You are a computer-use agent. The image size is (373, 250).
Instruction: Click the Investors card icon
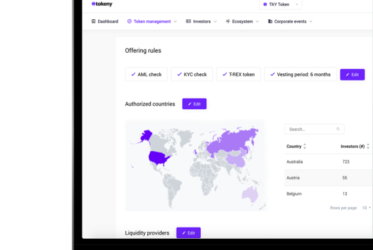(x=188, y=21)
